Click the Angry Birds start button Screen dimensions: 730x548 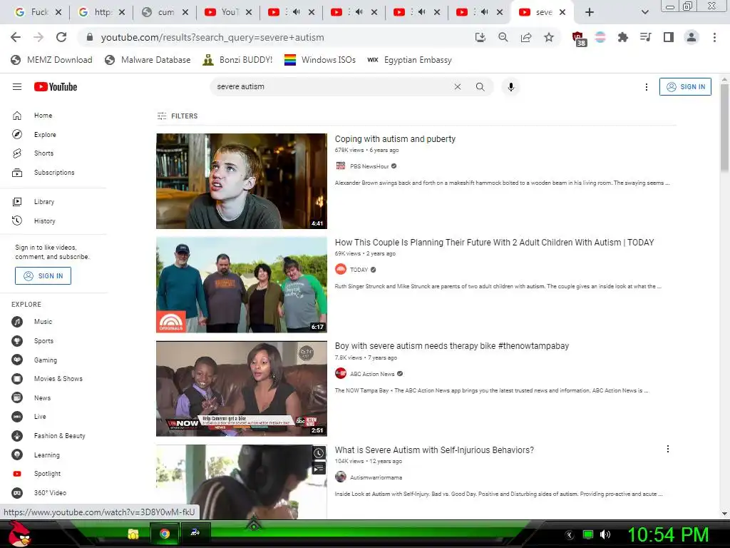(19, 533)
